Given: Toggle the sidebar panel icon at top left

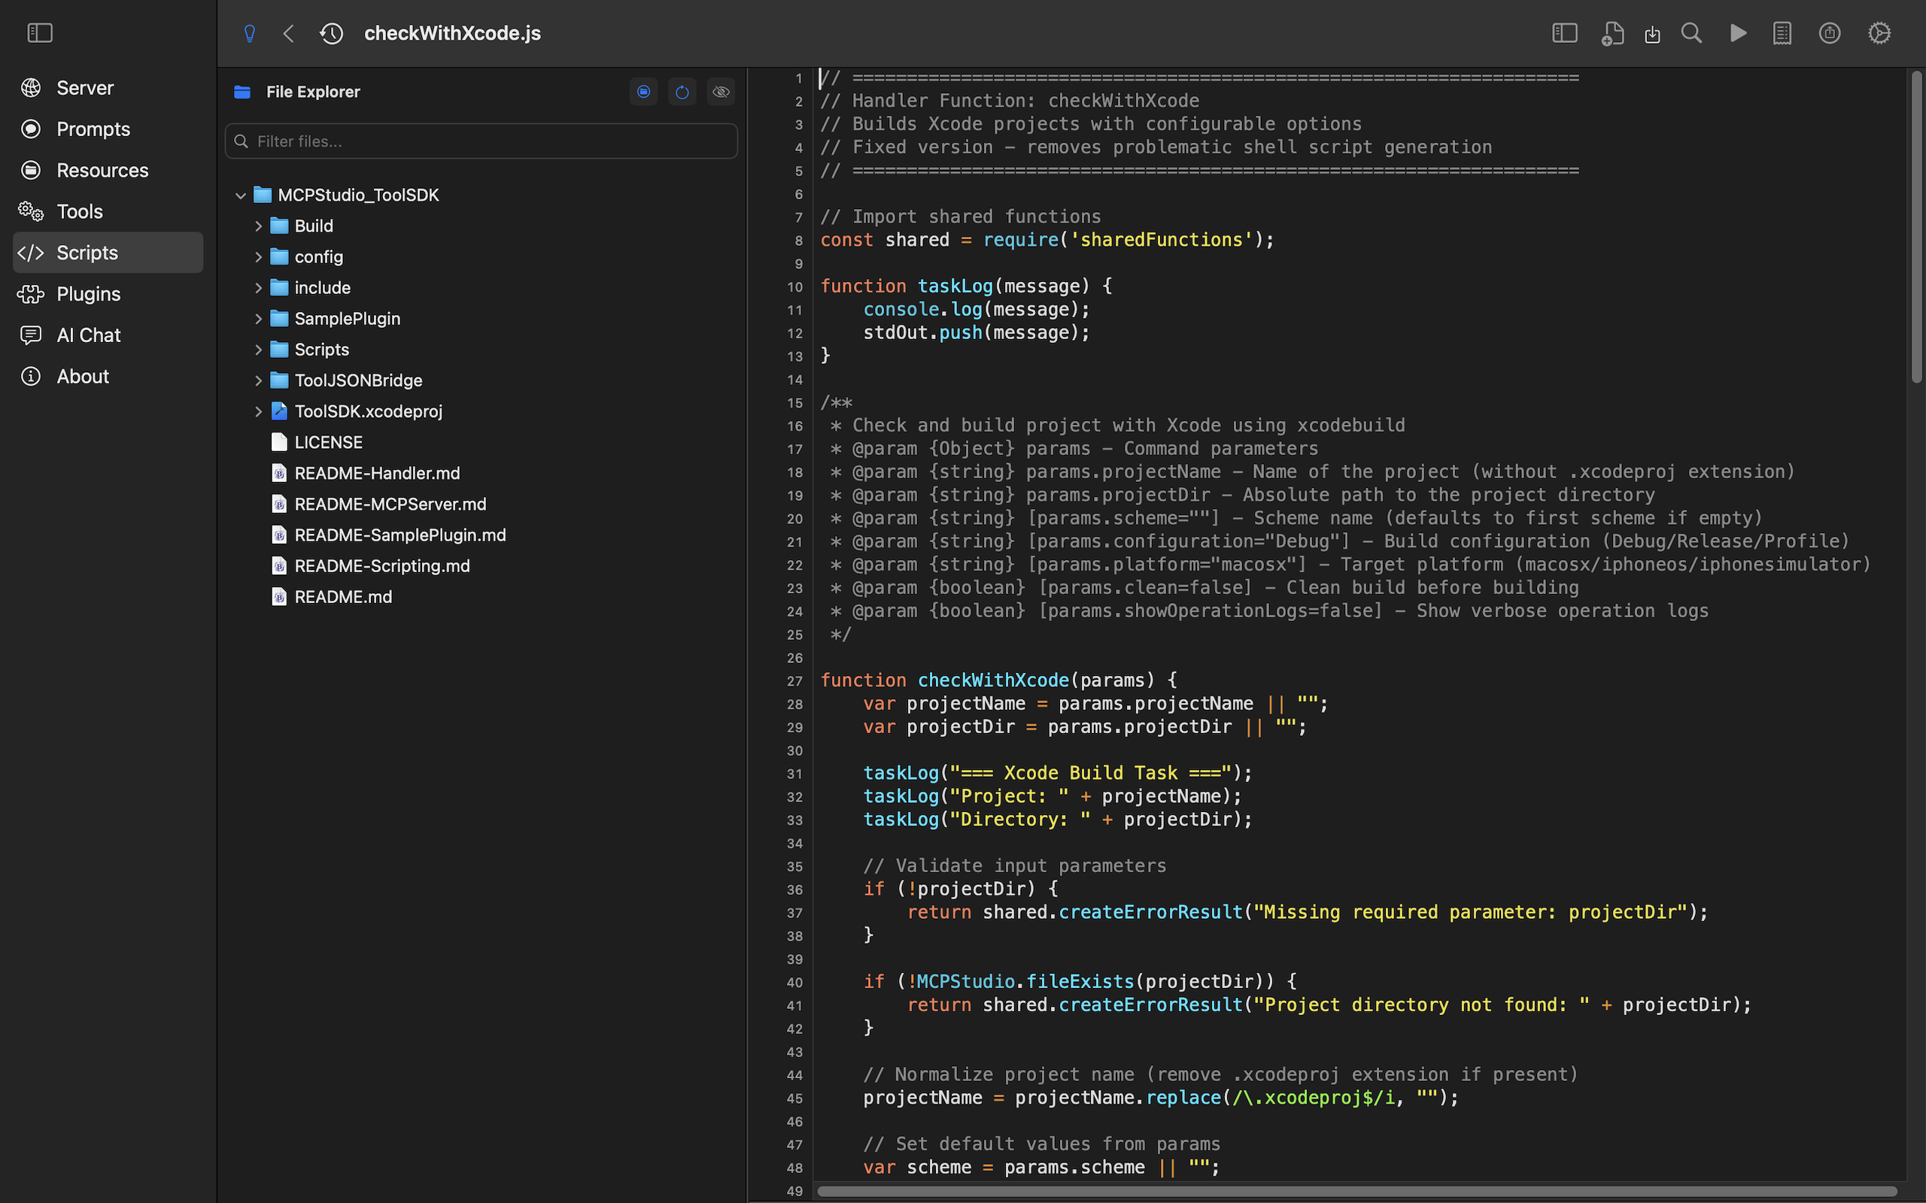Looking at the screenshot, I should pos(40,32).
